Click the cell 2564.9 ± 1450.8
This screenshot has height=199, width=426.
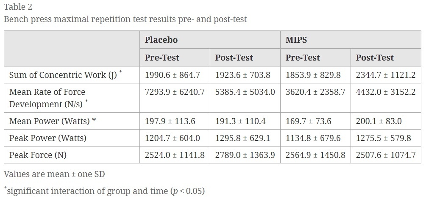tap(315, 155)
